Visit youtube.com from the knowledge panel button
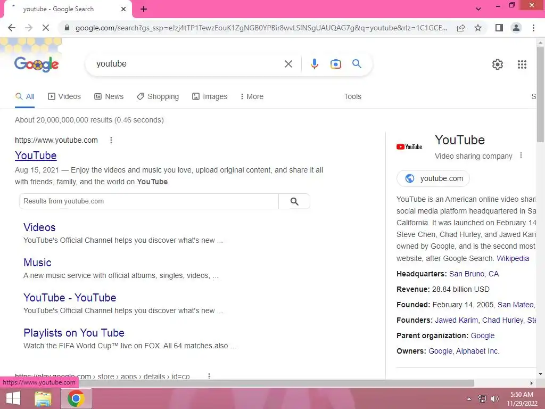This screenshot has height=409, width=545. pyautogui.click(x=433, y=178)
